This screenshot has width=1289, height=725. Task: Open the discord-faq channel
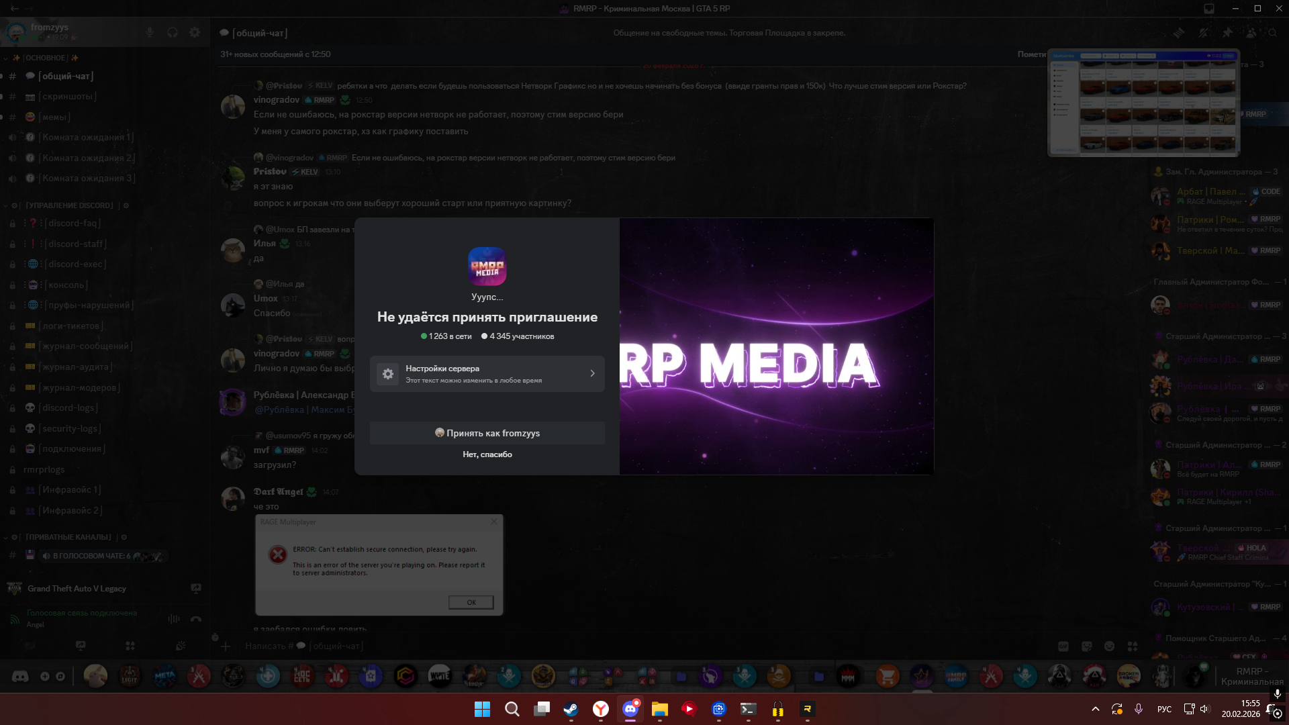click(72, 224)
